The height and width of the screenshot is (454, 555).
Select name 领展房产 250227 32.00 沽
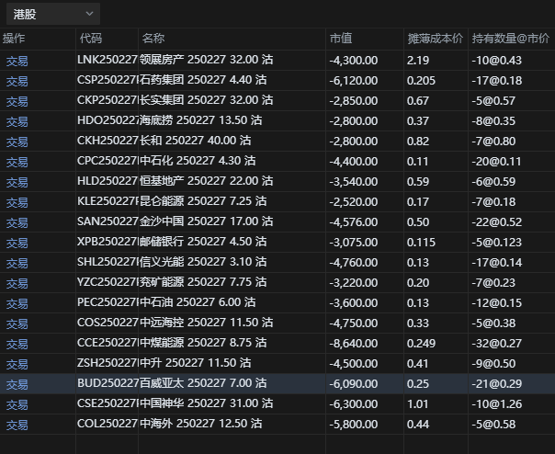point(207,60)
